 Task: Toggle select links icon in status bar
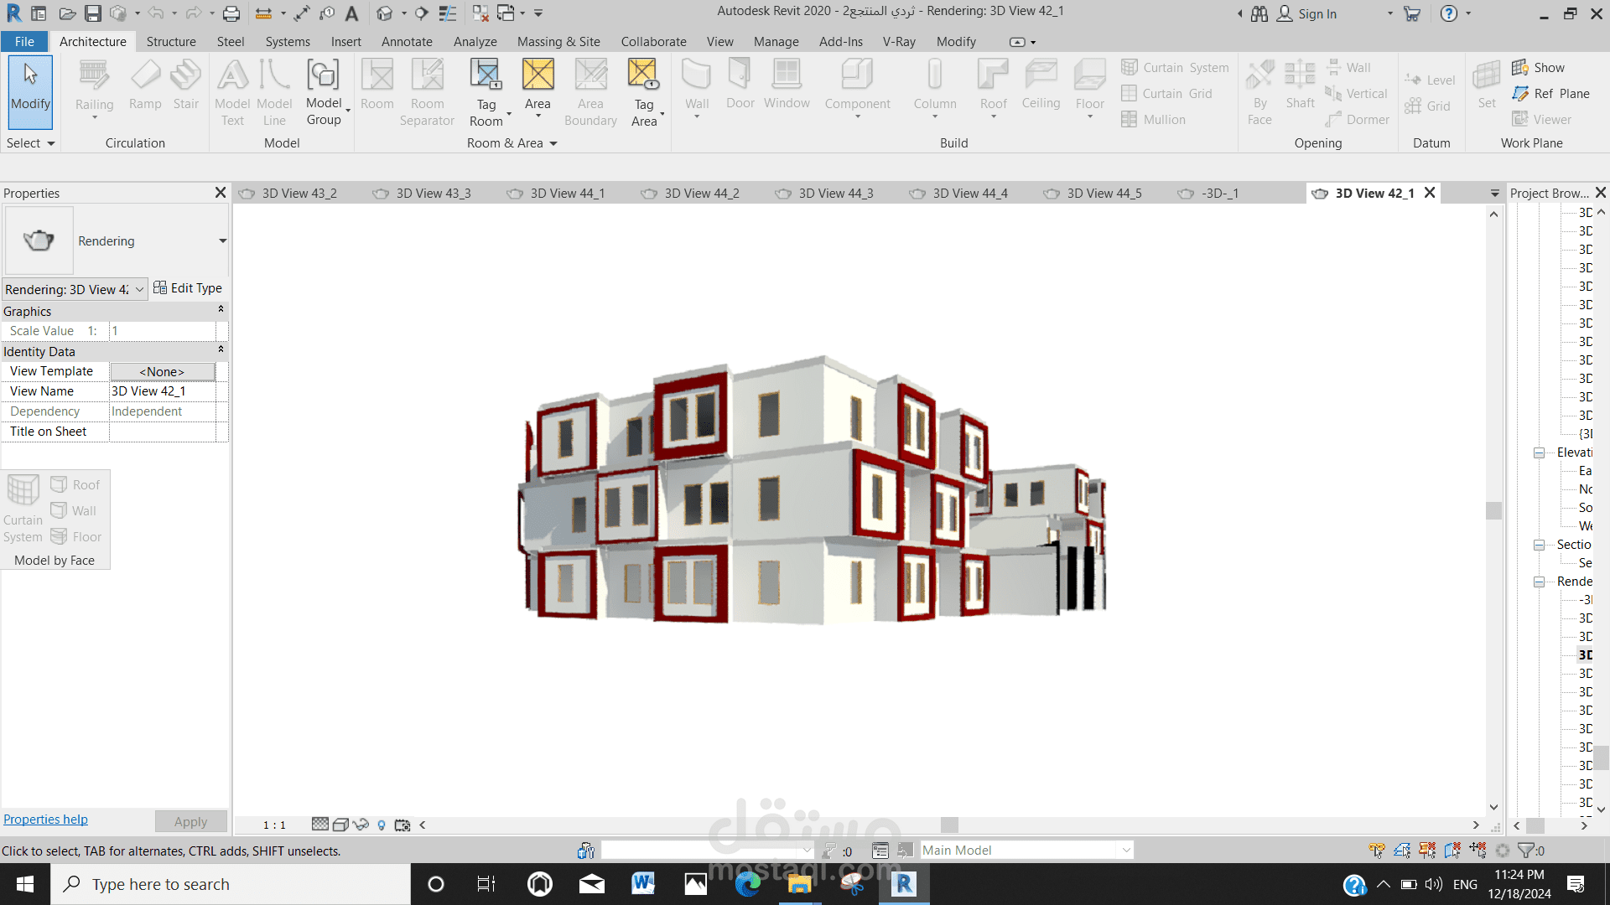coord(1377,851)
